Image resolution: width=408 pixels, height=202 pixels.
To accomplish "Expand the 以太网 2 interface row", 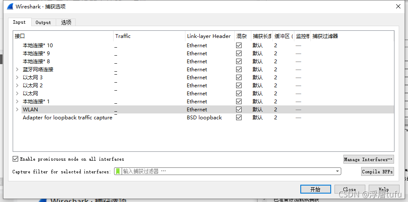I will [17, 86].
